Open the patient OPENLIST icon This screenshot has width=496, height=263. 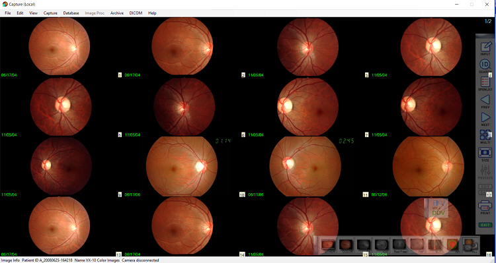[x=485, y=84]
